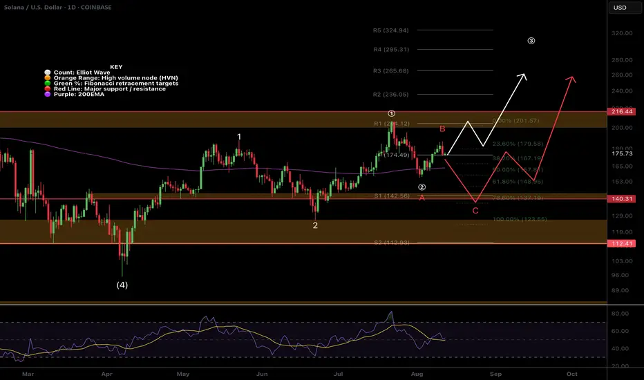Select the 140.31 red price label
The width and height of the screenshot is (644, 380).
pos(621,199)
